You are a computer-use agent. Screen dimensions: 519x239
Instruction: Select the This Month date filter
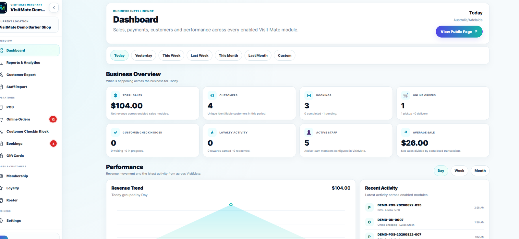point(228,55)
